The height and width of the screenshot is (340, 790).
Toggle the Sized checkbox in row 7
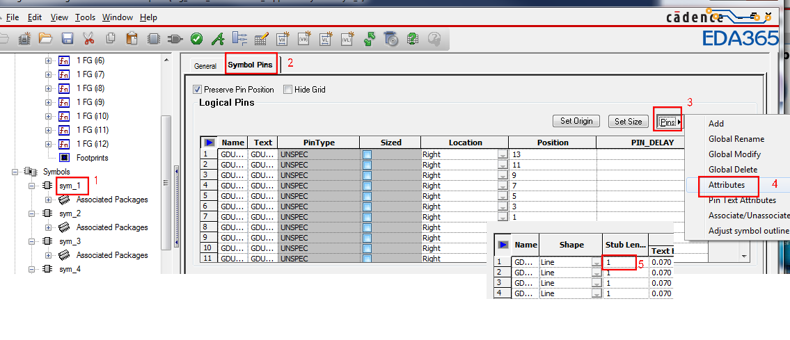(367, 217)
